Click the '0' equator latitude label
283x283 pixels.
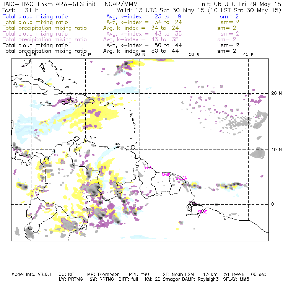click(273, 204)
